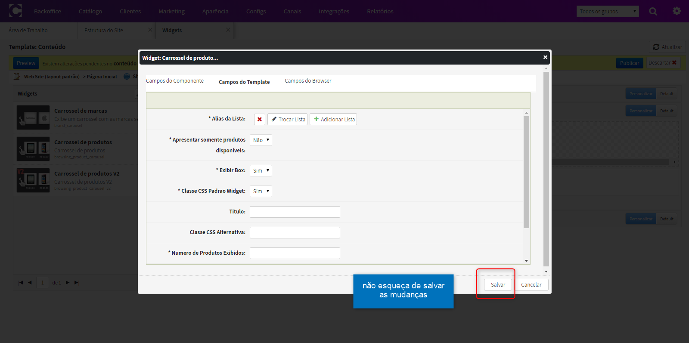Click the app logo in the top bar

[16, 11]
